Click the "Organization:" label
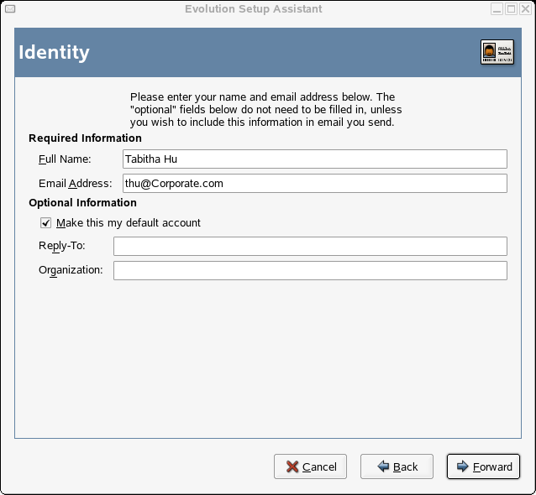The height and width of the screenshot is (495, 536). pyautogui.click(x=71, y=270)
